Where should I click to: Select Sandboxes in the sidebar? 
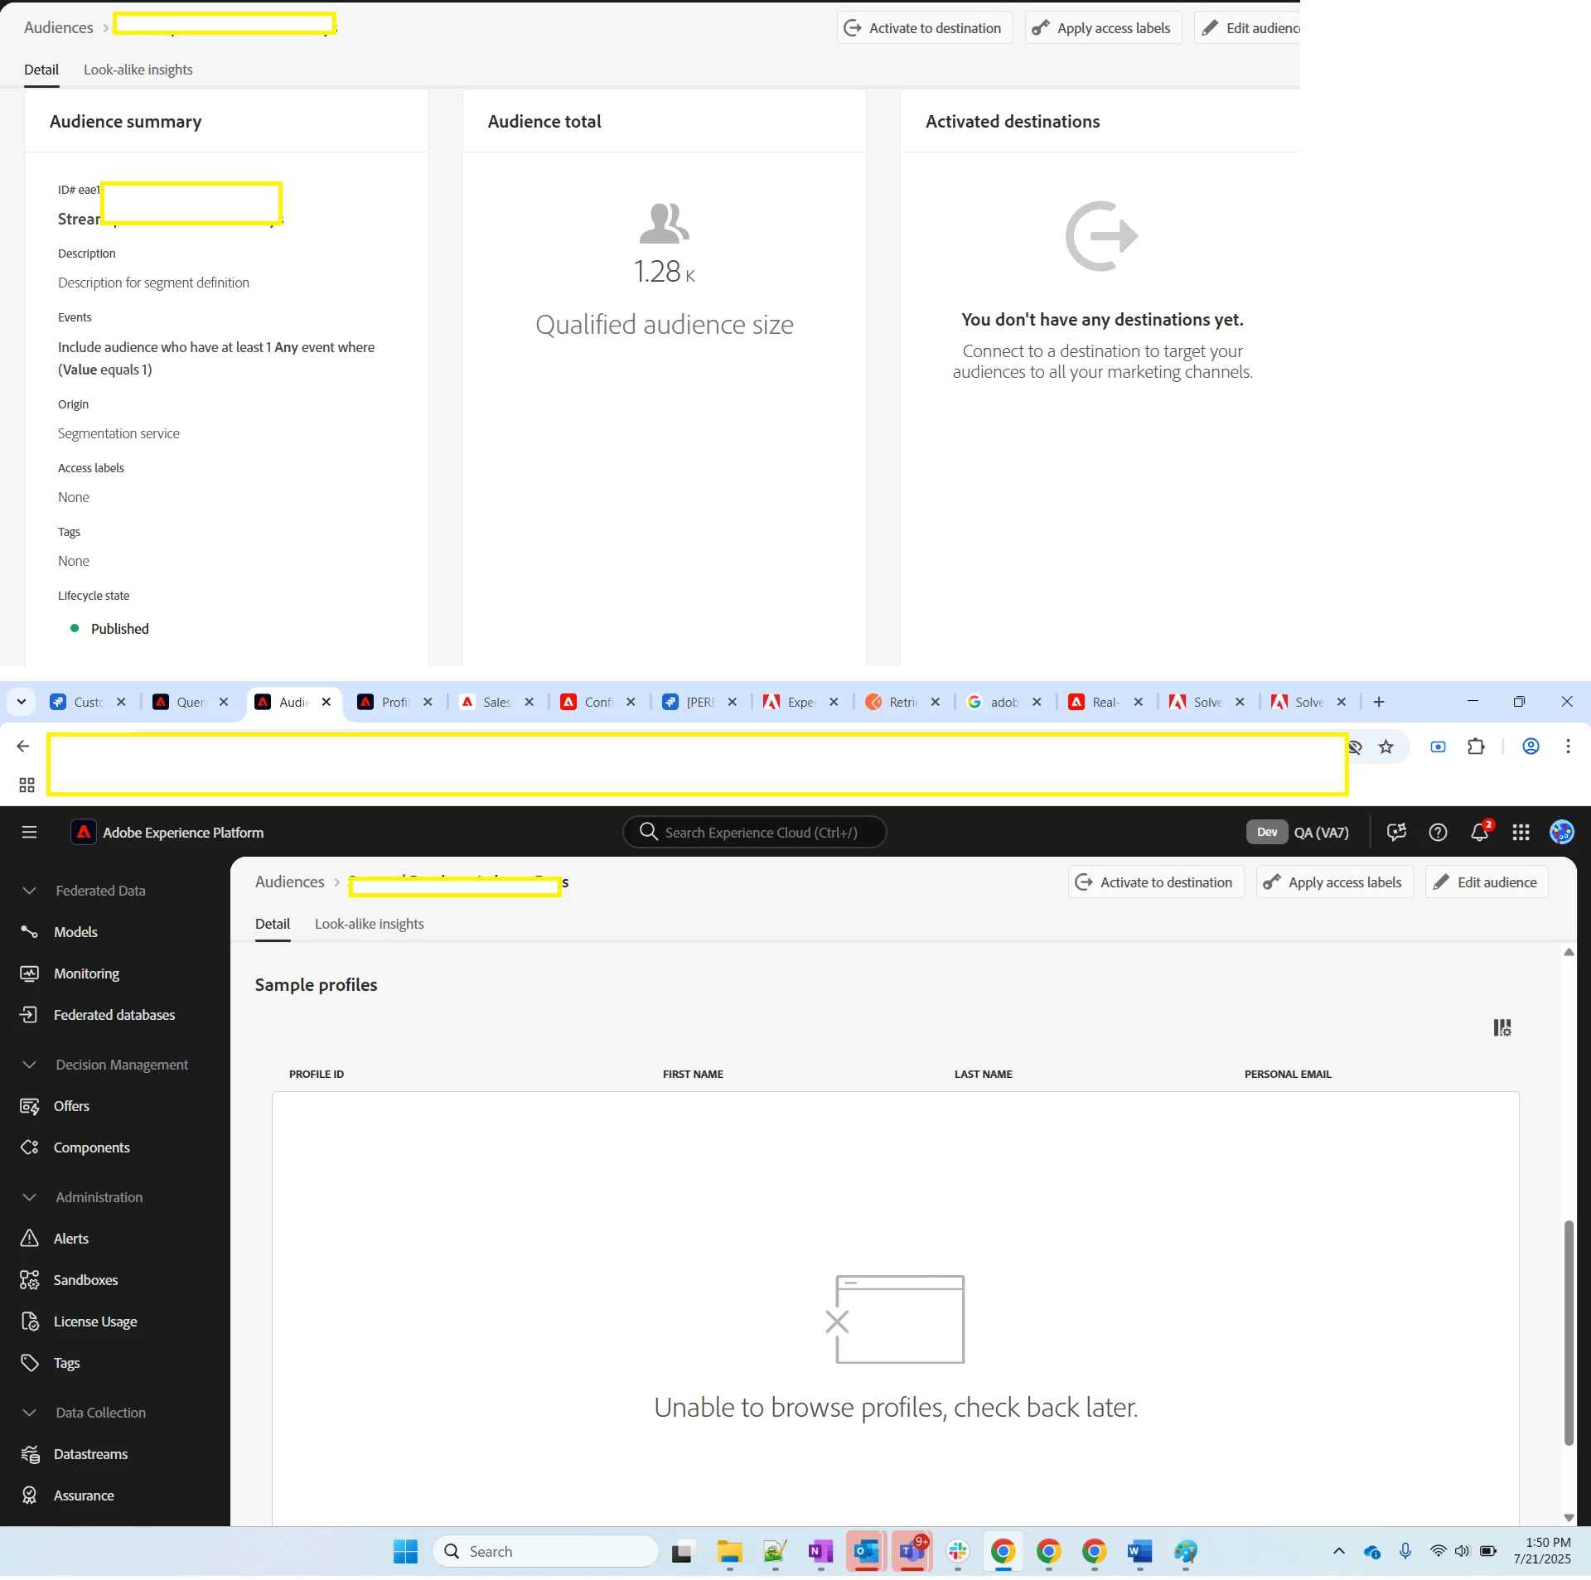click(x=85, y=1280)
